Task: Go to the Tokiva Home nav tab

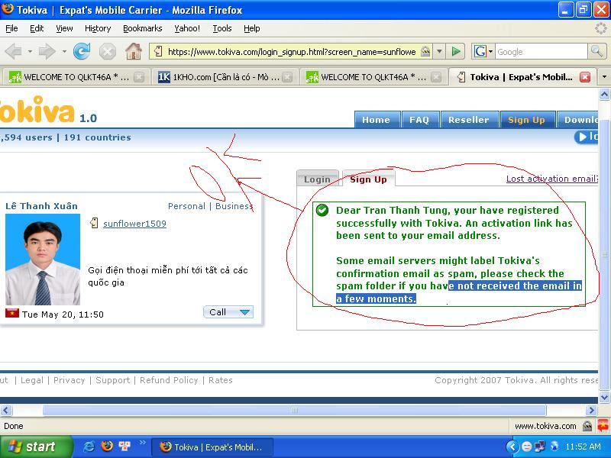Action: (x=376, y=120)
